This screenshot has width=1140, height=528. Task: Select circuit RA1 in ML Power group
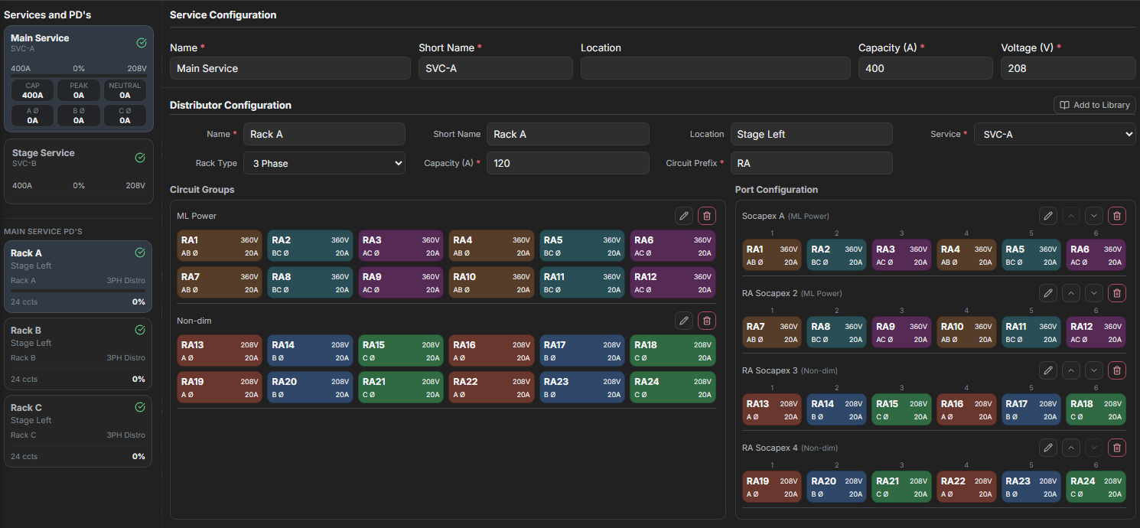(x=220, y=246)
